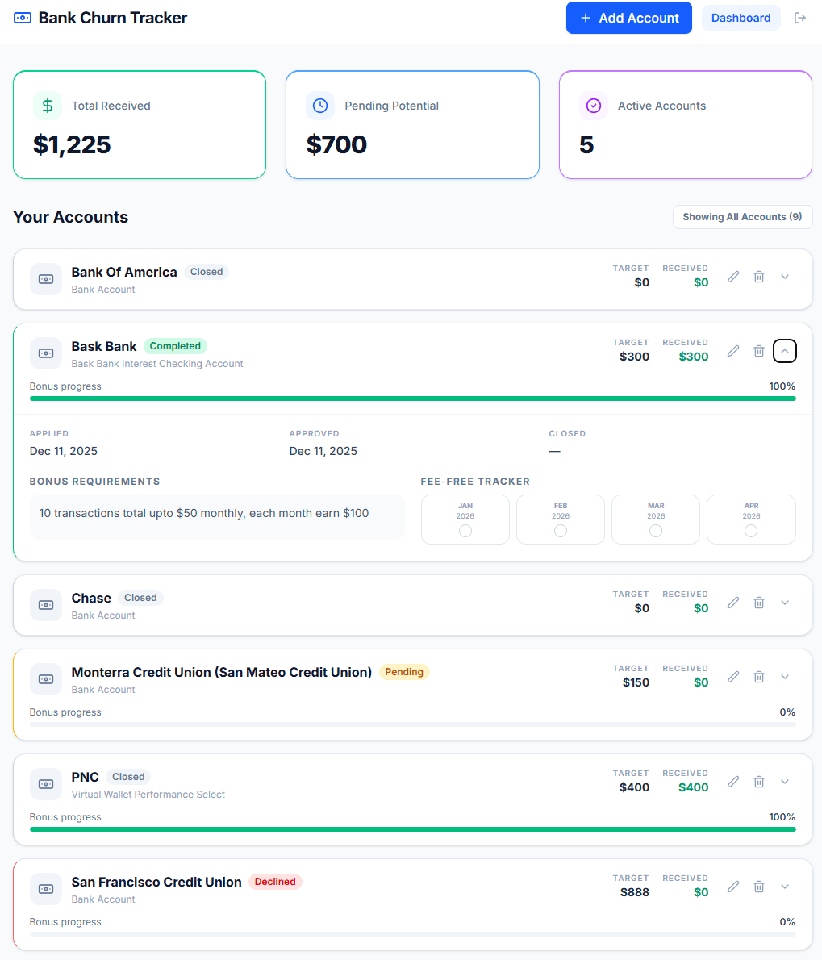Collapse the Bask Bank account details
Image resolution: width=822 pixels, height=960 pixels.
784,350
